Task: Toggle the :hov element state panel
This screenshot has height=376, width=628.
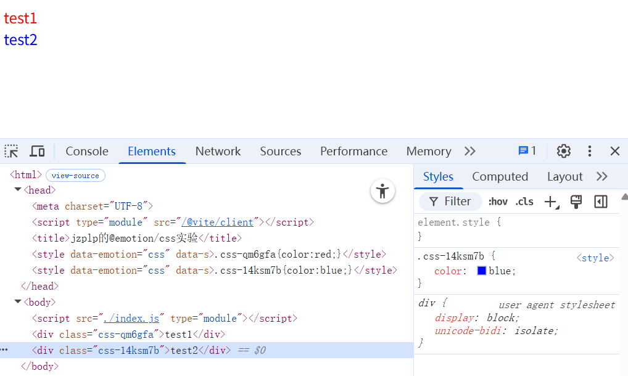Action: [498, 202]
